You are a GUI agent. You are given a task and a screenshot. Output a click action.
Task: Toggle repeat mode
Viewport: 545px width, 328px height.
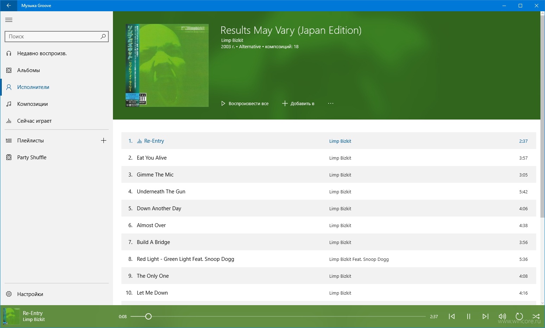coord(519,316)
